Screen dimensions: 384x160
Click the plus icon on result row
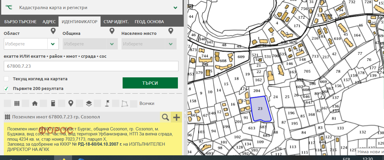pos(176,117)
